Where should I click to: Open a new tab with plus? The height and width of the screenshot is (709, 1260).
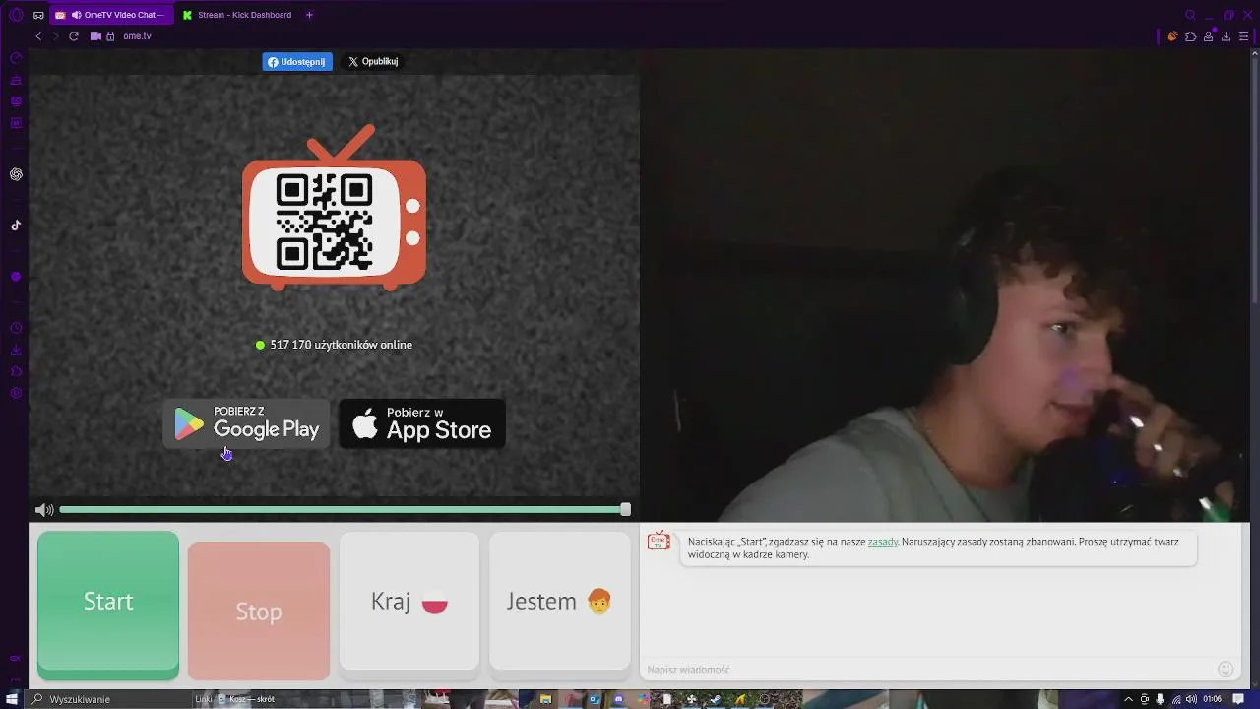coord(309,15)
